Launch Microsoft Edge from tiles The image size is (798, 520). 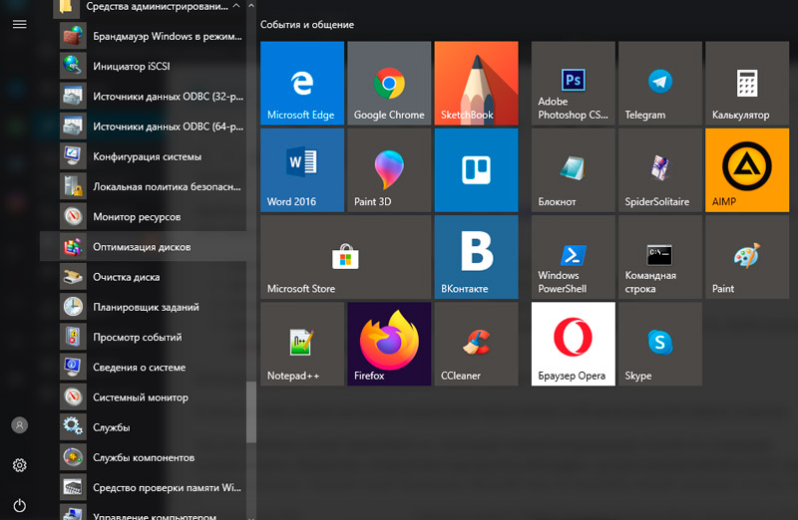click(x=301, y=83)
